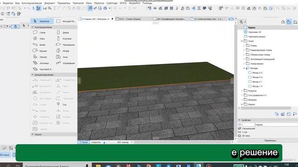The height and width of the screenshot is (167, 298).
Task: Select Черновик разрез in Navigator
Action: tap(257, 37)
